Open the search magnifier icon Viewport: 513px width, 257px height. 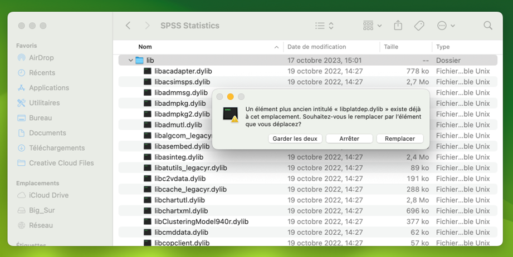click(x=488, y=26)
